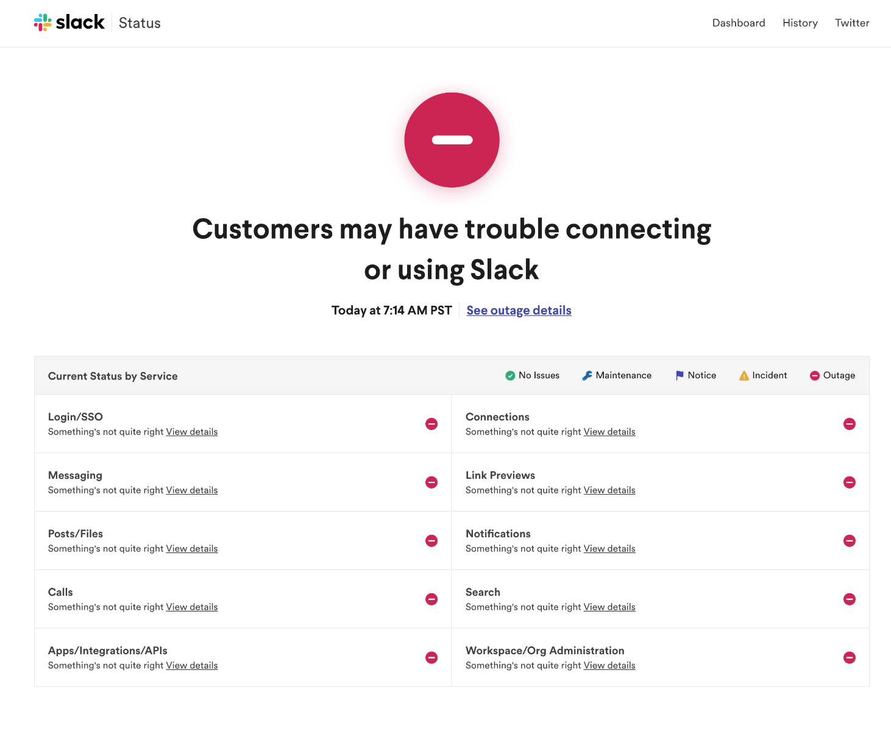This screenshot has width=891, height=731.
Task: Click the Incident warning triangle legend icon
Action: (744, 376)
